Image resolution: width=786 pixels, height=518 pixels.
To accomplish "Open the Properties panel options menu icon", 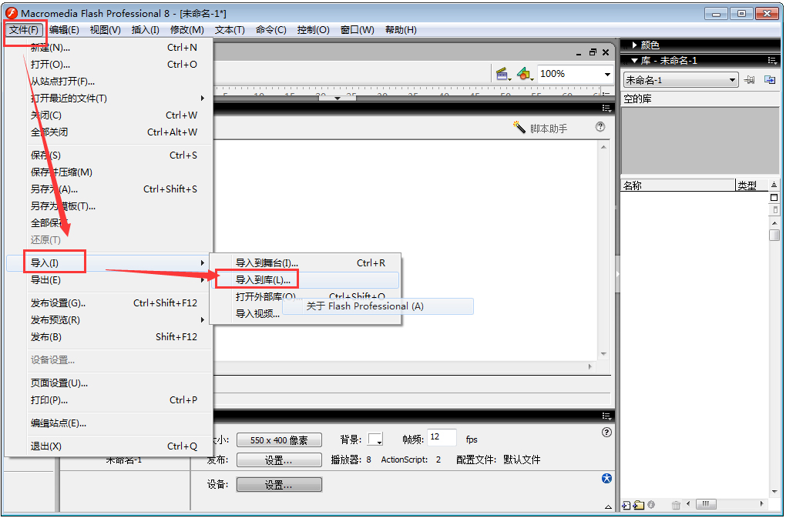I will [606, 416].
